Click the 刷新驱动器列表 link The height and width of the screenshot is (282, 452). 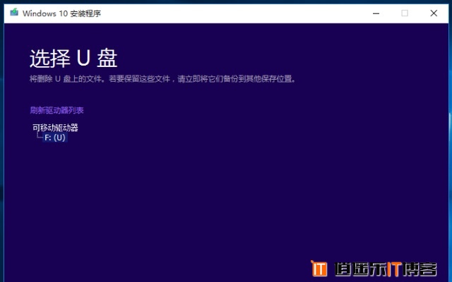click(x=56, y=110)
